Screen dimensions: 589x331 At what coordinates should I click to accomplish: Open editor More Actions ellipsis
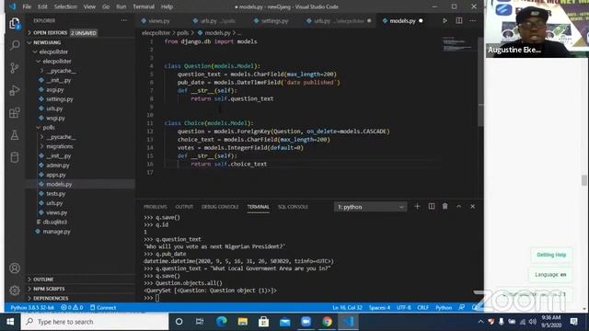tap(472, 20)
